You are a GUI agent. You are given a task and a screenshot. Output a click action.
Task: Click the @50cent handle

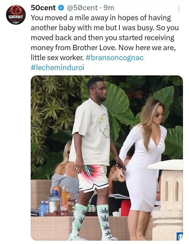(x=82, y=8)
